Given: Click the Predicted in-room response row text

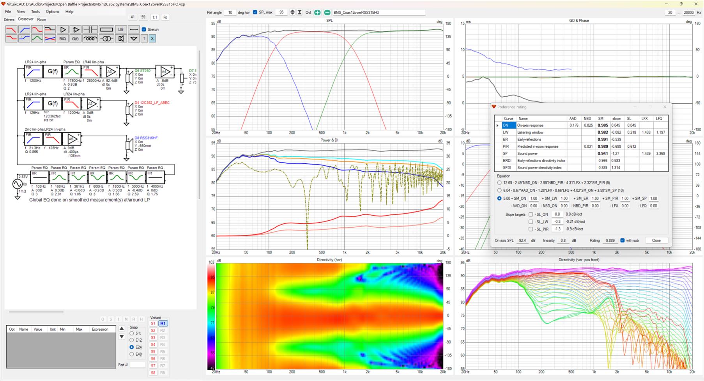Looking at the screenshot, I should coord(538,147).
